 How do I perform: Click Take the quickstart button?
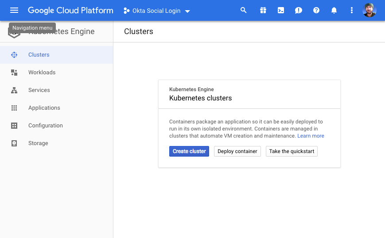click(x=292, y=151)
